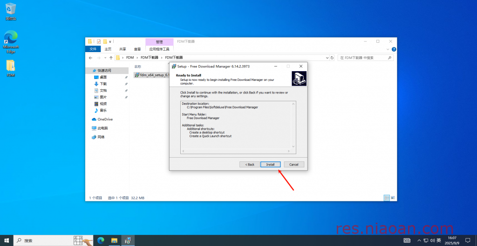Screen dimensions: 477x246
Task: Open the 应用程序工具 ribbon tab
Action: (159, 49)
